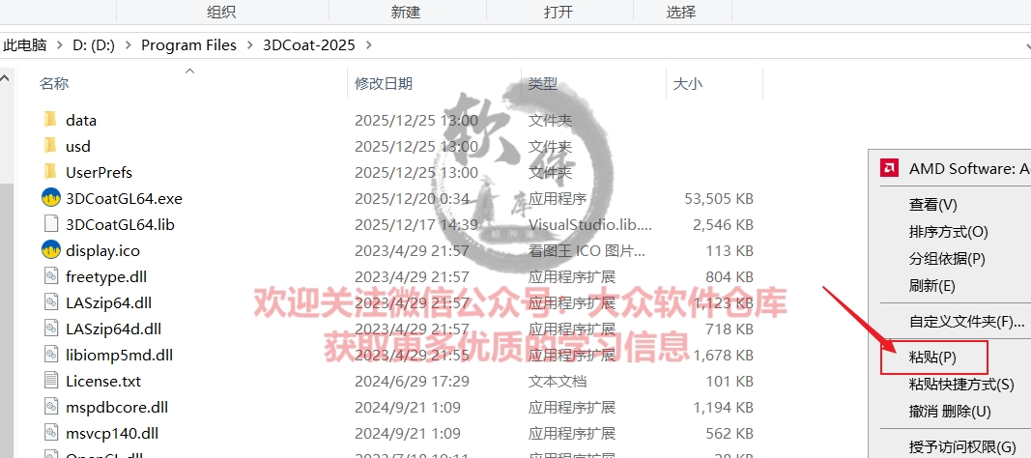Click the 3DCoatGL64.exe application icon
This screenshot has width=1031, height=458.
tap(50, 198)
